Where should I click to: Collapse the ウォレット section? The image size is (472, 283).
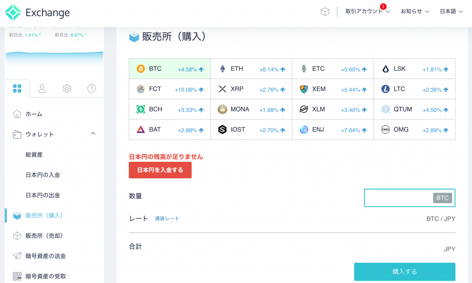[x=93, y=134]
